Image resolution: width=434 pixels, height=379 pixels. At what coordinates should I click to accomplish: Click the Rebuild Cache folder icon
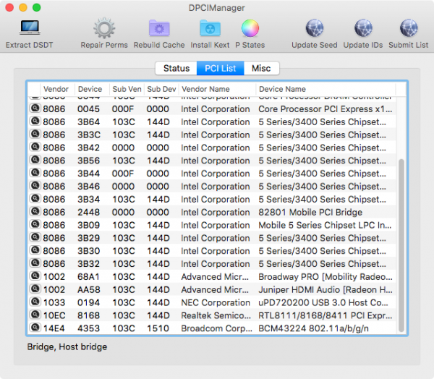click(159, 29)
